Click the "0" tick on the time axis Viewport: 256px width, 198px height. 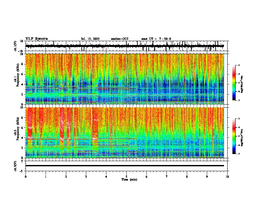click(x=26, y=177)
